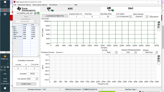Image resolution: width=164 pixels, height=92 pixels.
Task: Open the Windows Start menu
Action: pyautogui.click(x=5, y=2)
